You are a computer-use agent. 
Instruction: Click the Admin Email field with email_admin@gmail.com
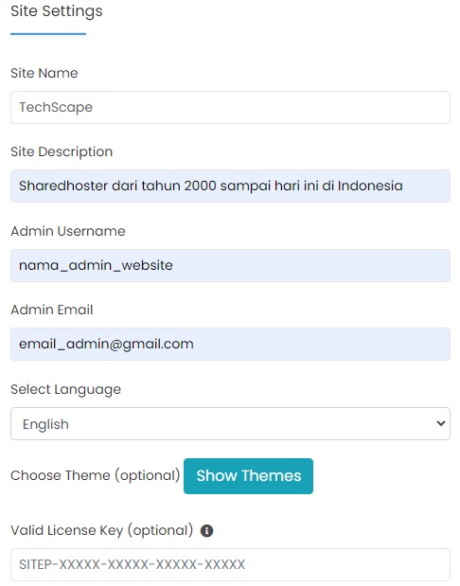click(230, 345)
